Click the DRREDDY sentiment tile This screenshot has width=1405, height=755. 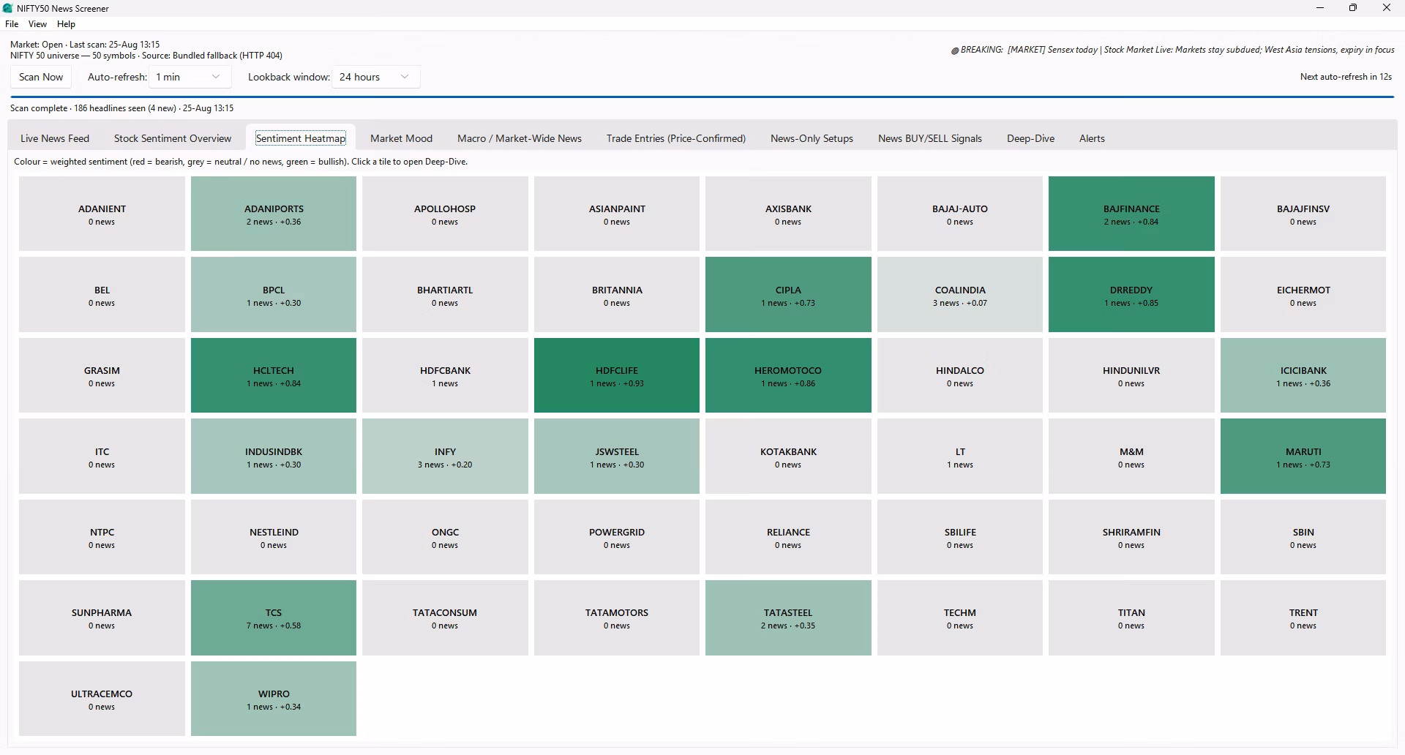(x=1131, y=294)
